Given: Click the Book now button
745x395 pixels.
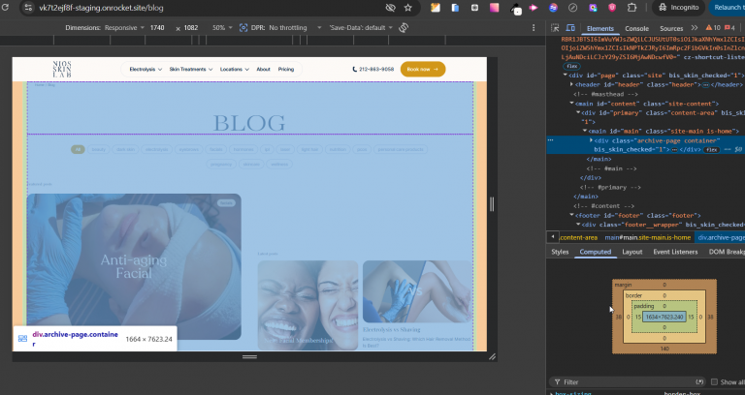Looking at the screenshot, I should pyautogui.click(x=422, y=70).
